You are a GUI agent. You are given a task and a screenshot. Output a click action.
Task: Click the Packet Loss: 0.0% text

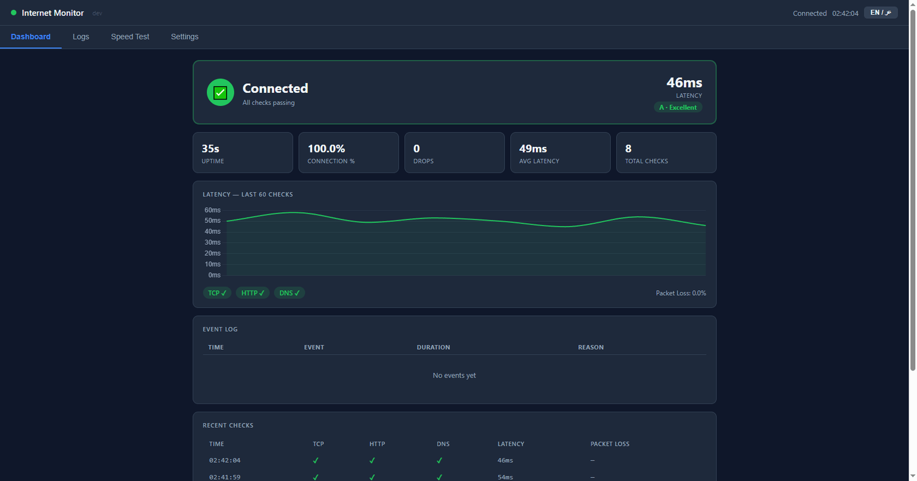click(x=681, y=293)
